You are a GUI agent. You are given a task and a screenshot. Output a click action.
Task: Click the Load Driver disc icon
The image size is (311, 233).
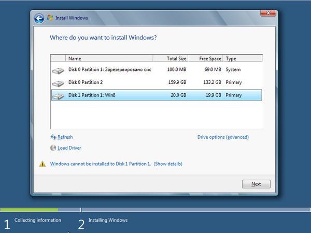(53, 148)
